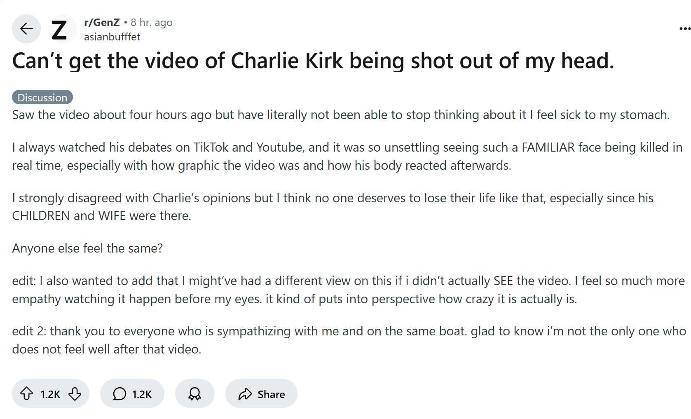
Task: Click the paragraph mentioning TikTok and Youtube
Action: pyautogui.click(x=346, y=156)
